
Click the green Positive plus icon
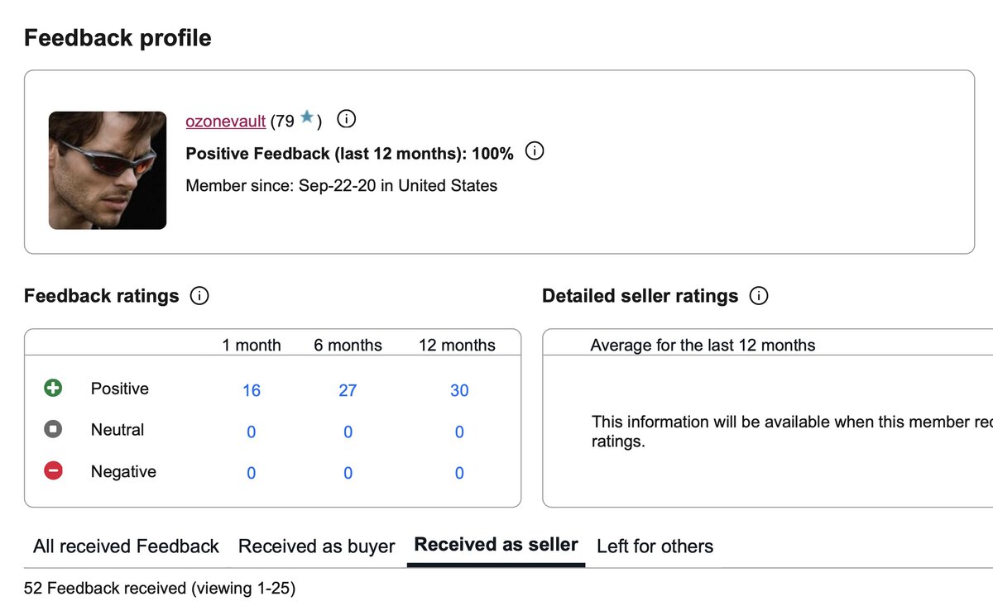click(54, 389)
